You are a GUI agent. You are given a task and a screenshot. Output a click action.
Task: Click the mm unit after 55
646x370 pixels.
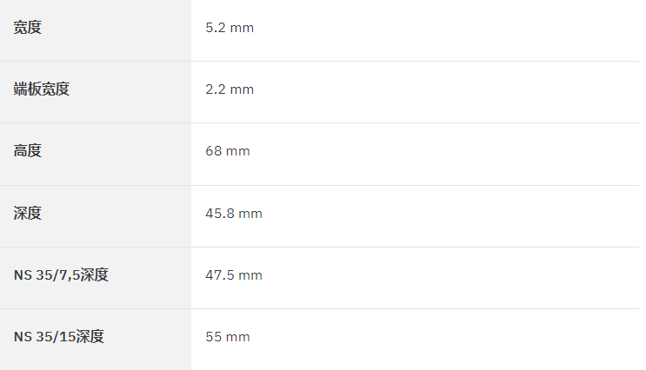point(238,337)
